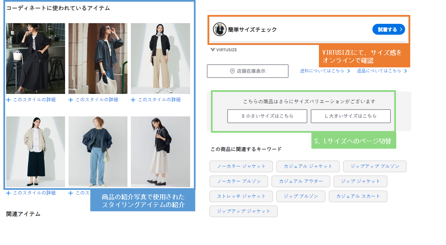Image resolution: width=446 pixels, height=245 pixels.
Task: Click the location pin icon in 店頭在庫表示
Action: [232, 71]
